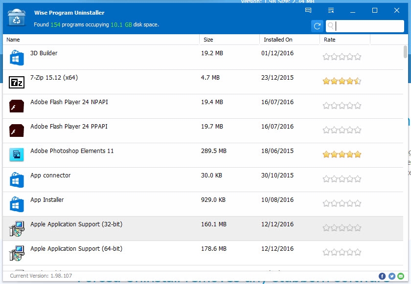Screen dimensions: 411x284
Task: Click the Adobe Photoshop Elements 11 icon
Action: [16, 154]
